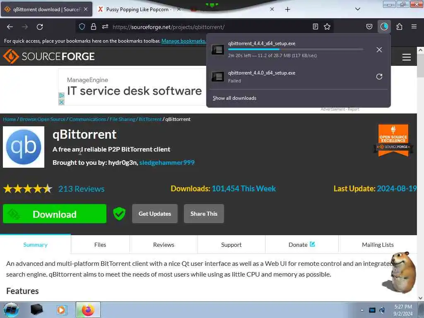Click the Share This button
424x318 pixels.
tap(204, 214)
